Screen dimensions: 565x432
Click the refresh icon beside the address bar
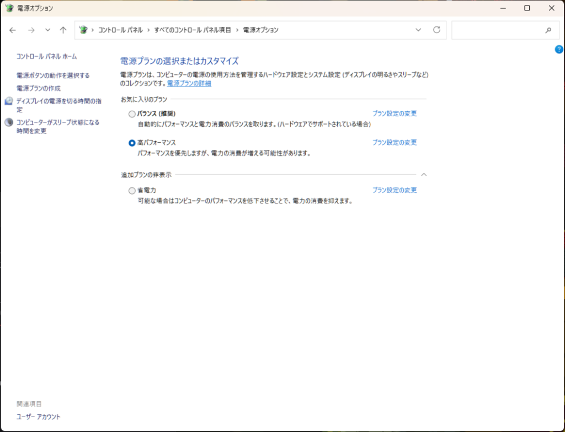coord(436,30)
